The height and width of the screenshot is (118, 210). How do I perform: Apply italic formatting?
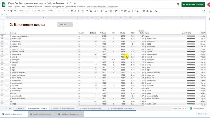[x=75, y=11]
